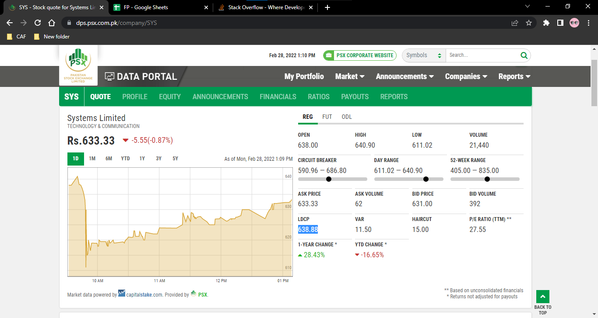Switch to Stack Overflow tab
This screenshot has width=598, height=318.
(266, 7)
